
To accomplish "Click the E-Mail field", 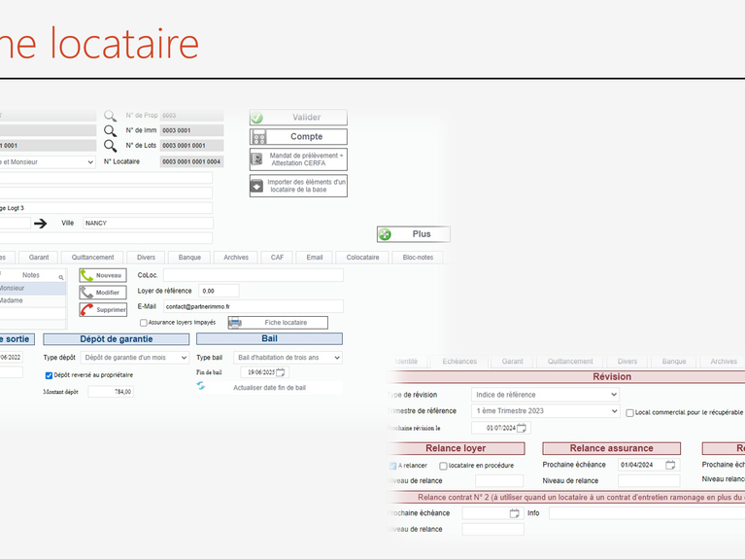I will coord(254,307).
